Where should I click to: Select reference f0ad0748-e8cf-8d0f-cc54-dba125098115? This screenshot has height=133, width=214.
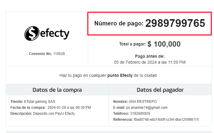tap(166, 120)
